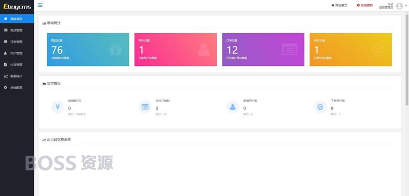Click the card icon for 支付订单数
This screenshot has height=196, width=409.
(x=145, y=107)
